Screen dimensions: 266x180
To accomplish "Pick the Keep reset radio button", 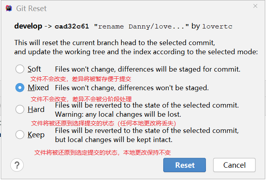I will pyautogui.click(x=20, y=135).
